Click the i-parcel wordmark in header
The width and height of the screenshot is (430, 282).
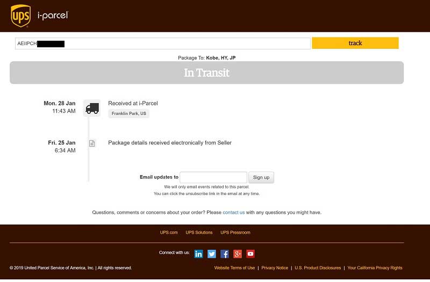pyautogui.click(x=53, y=16)
